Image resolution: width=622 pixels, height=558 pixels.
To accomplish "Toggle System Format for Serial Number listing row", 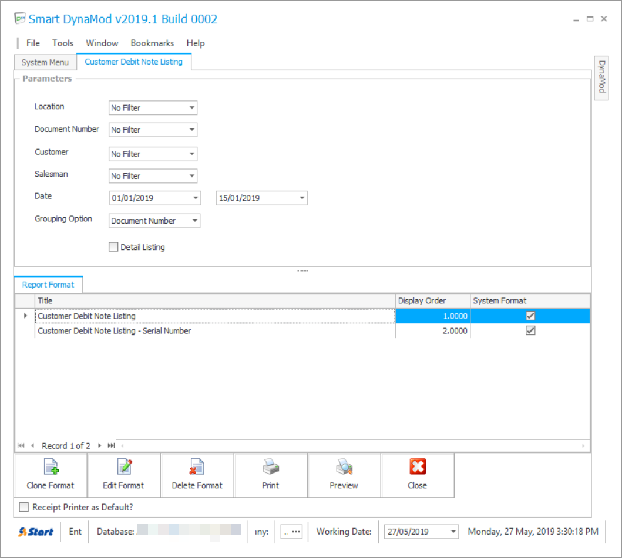I will pos(530,330).
